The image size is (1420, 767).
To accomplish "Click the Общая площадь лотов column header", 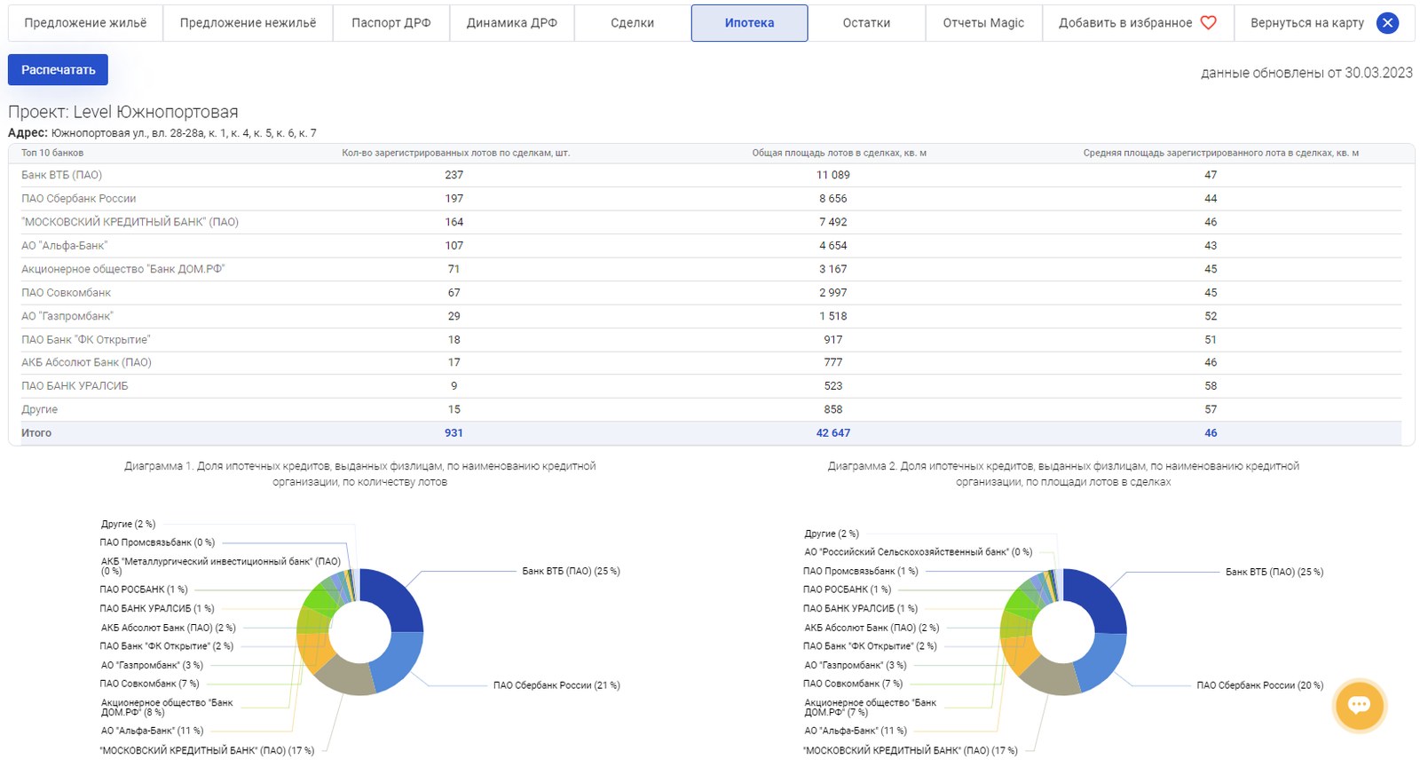I will tap(839, 153).
